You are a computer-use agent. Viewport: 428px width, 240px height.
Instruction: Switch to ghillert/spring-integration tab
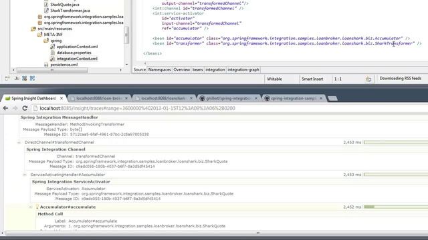(x=229, y=98)
